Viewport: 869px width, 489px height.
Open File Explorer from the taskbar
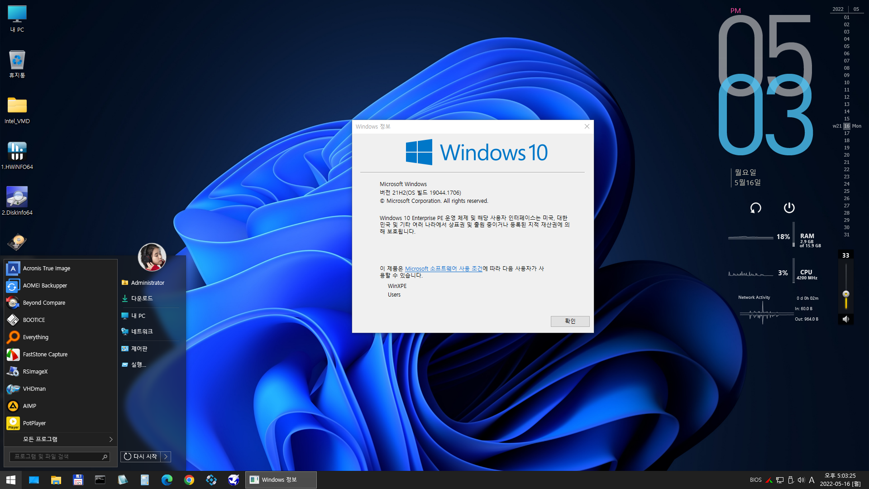click(56, 480)
